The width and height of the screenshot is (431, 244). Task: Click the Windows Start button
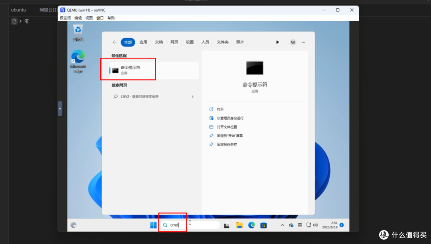(153, 225)
